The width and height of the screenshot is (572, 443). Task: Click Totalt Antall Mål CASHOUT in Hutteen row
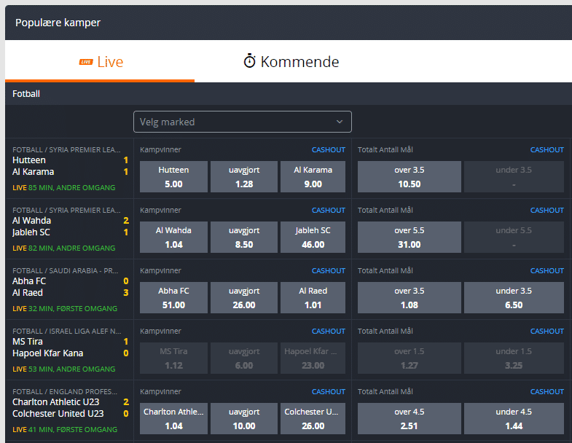(x=546, y=150)
